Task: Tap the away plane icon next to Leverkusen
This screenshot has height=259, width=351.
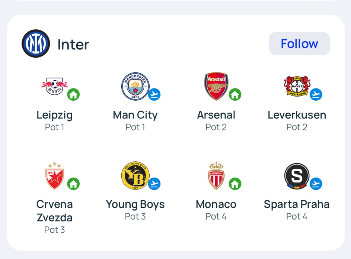Action: point(316,94)
